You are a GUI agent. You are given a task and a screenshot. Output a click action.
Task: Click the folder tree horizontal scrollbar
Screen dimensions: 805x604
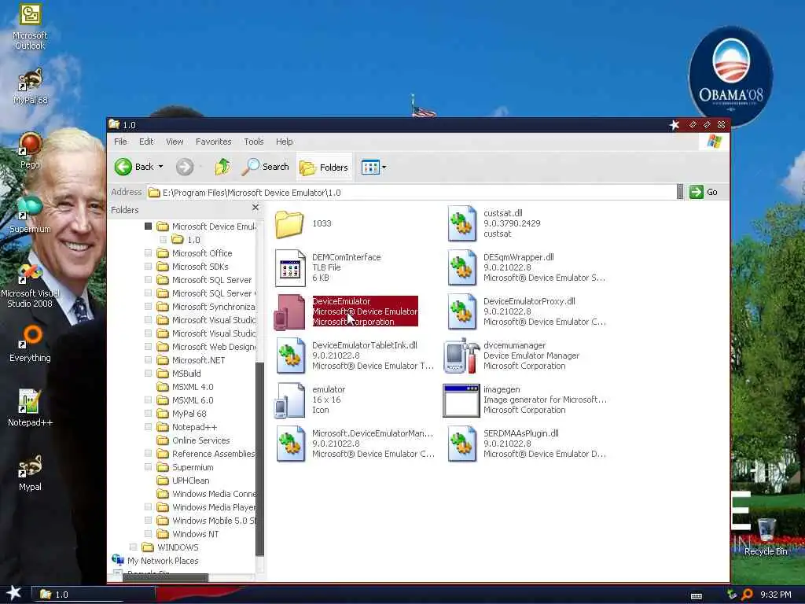(x=166, y=578)
